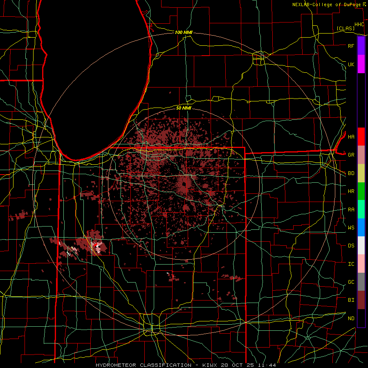Click the 'DS' legend label
The height and width of the screenshot is (368, 368).
(x=351, y=246)
